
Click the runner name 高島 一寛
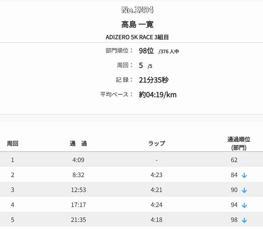pyautogui.click(x=137, y=24)
